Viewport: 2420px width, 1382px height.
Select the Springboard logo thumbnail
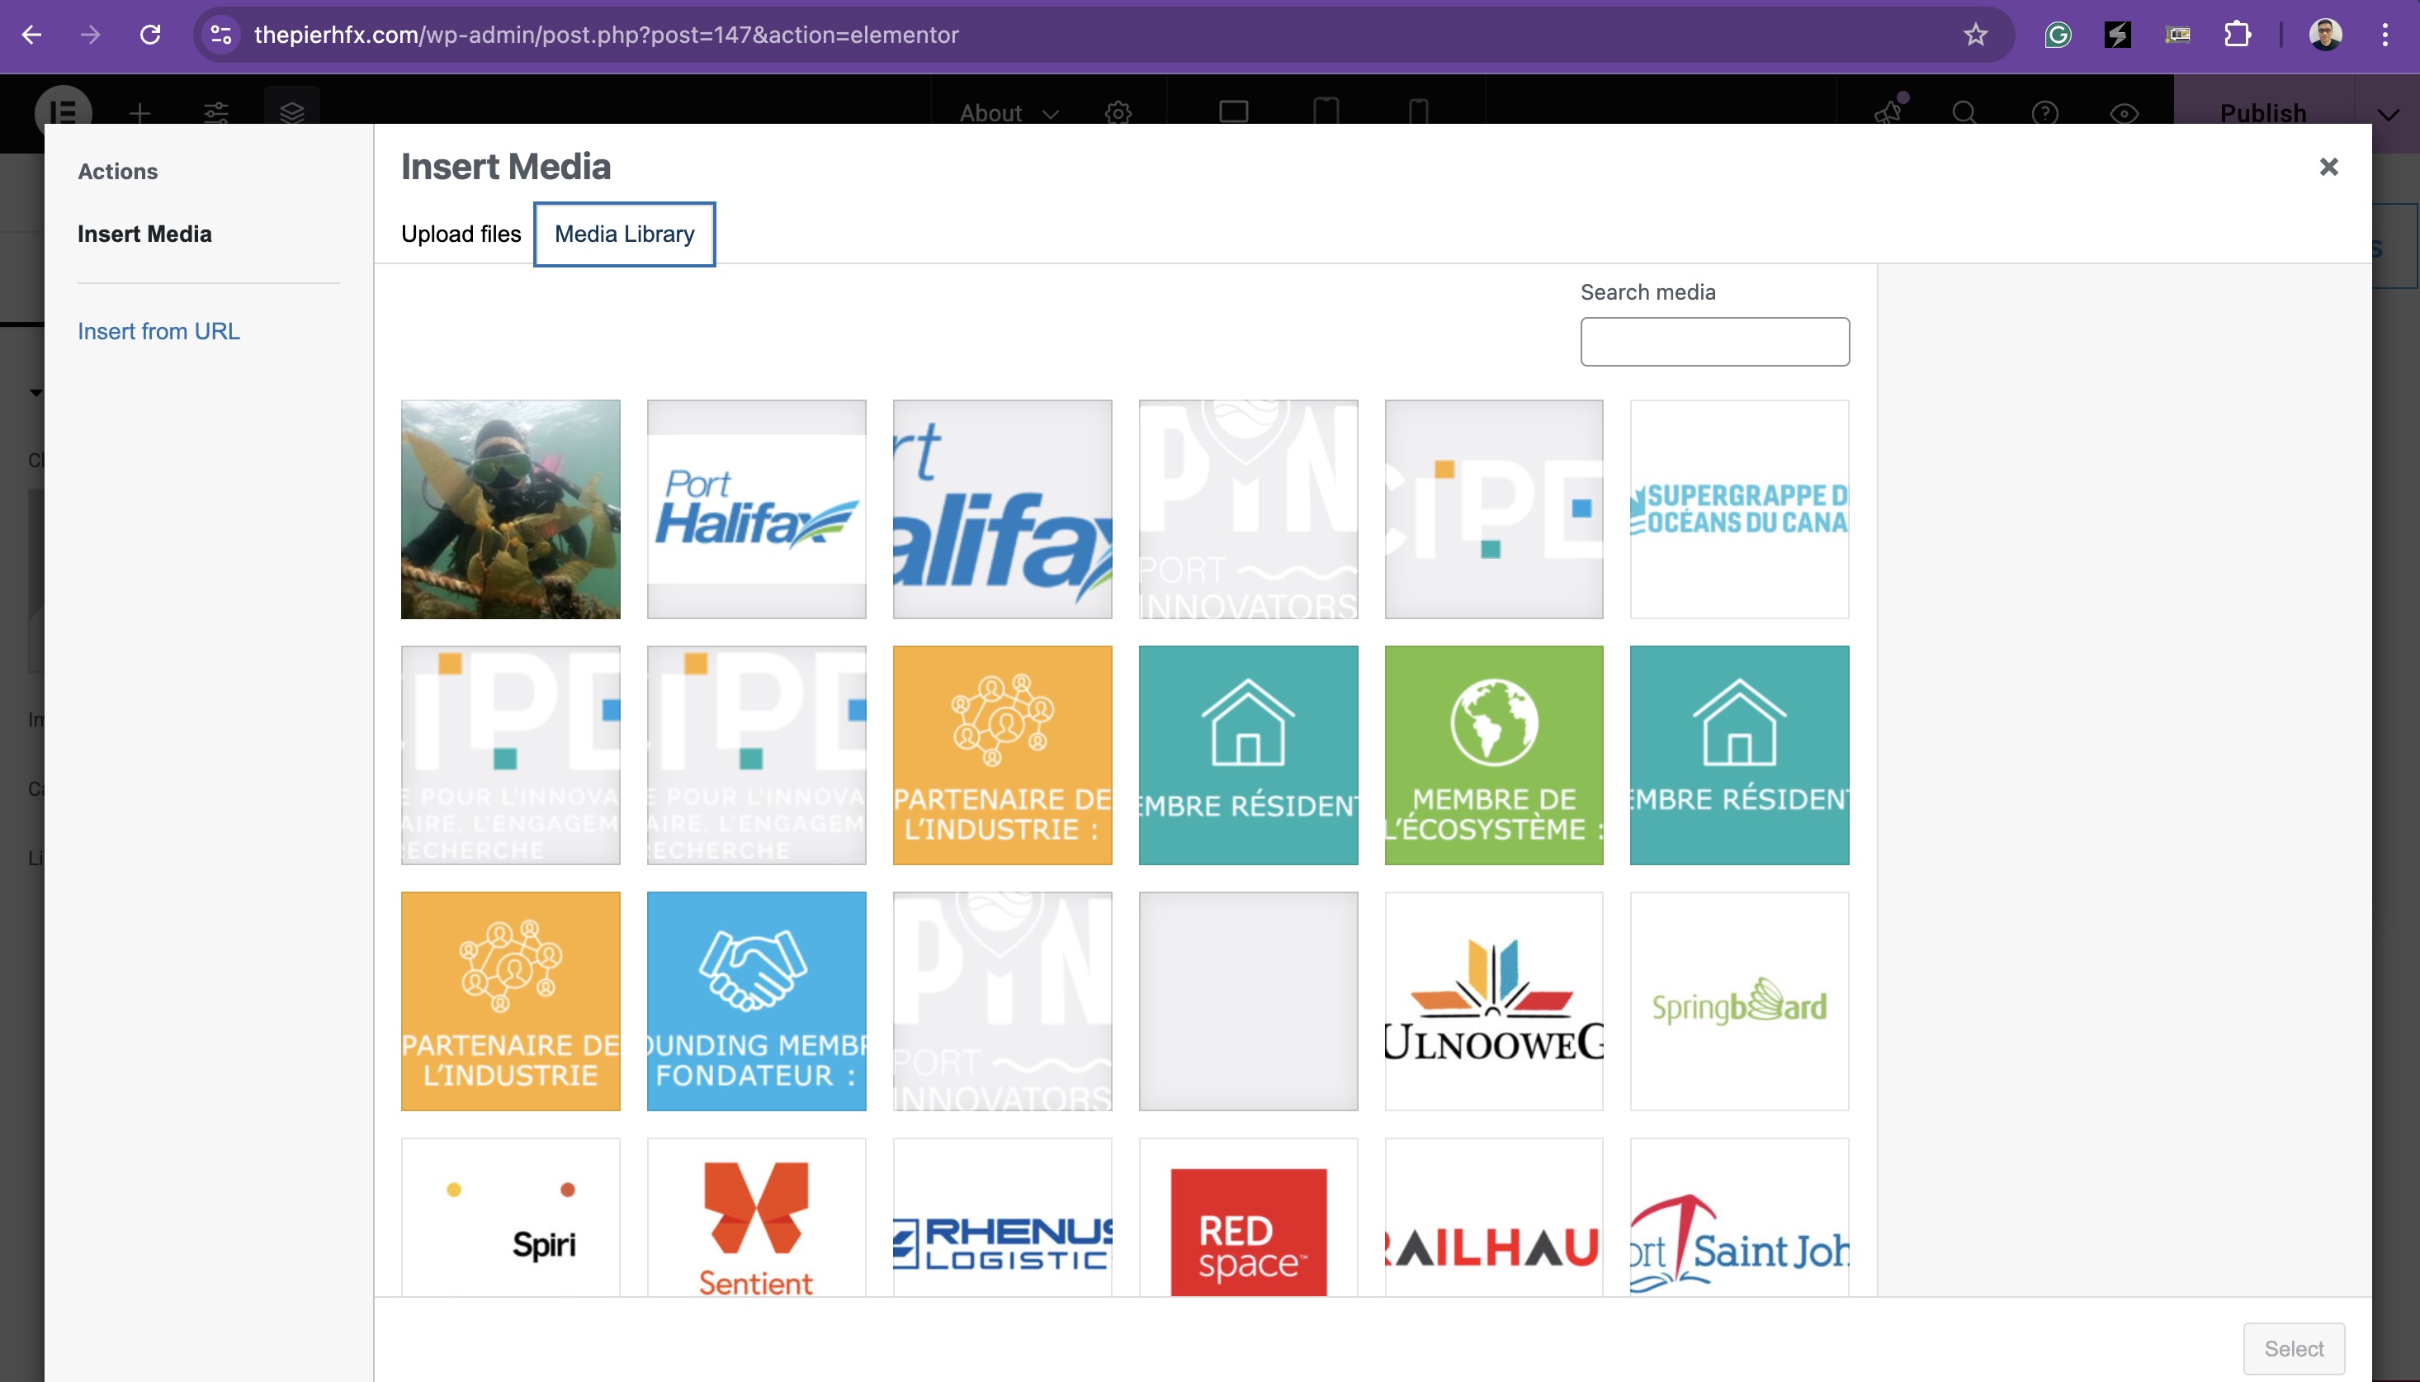pos(1739,1001)
